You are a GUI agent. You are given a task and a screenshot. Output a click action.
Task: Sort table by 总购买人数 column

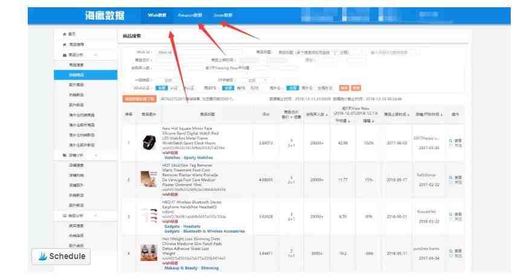tap(317, 114)
